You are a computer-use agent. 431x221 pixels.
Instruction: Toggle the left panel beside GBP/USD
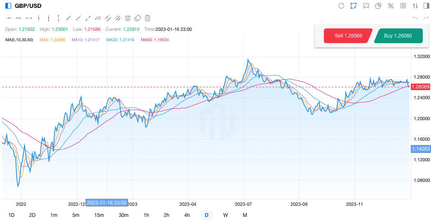(x=8, y=6)
